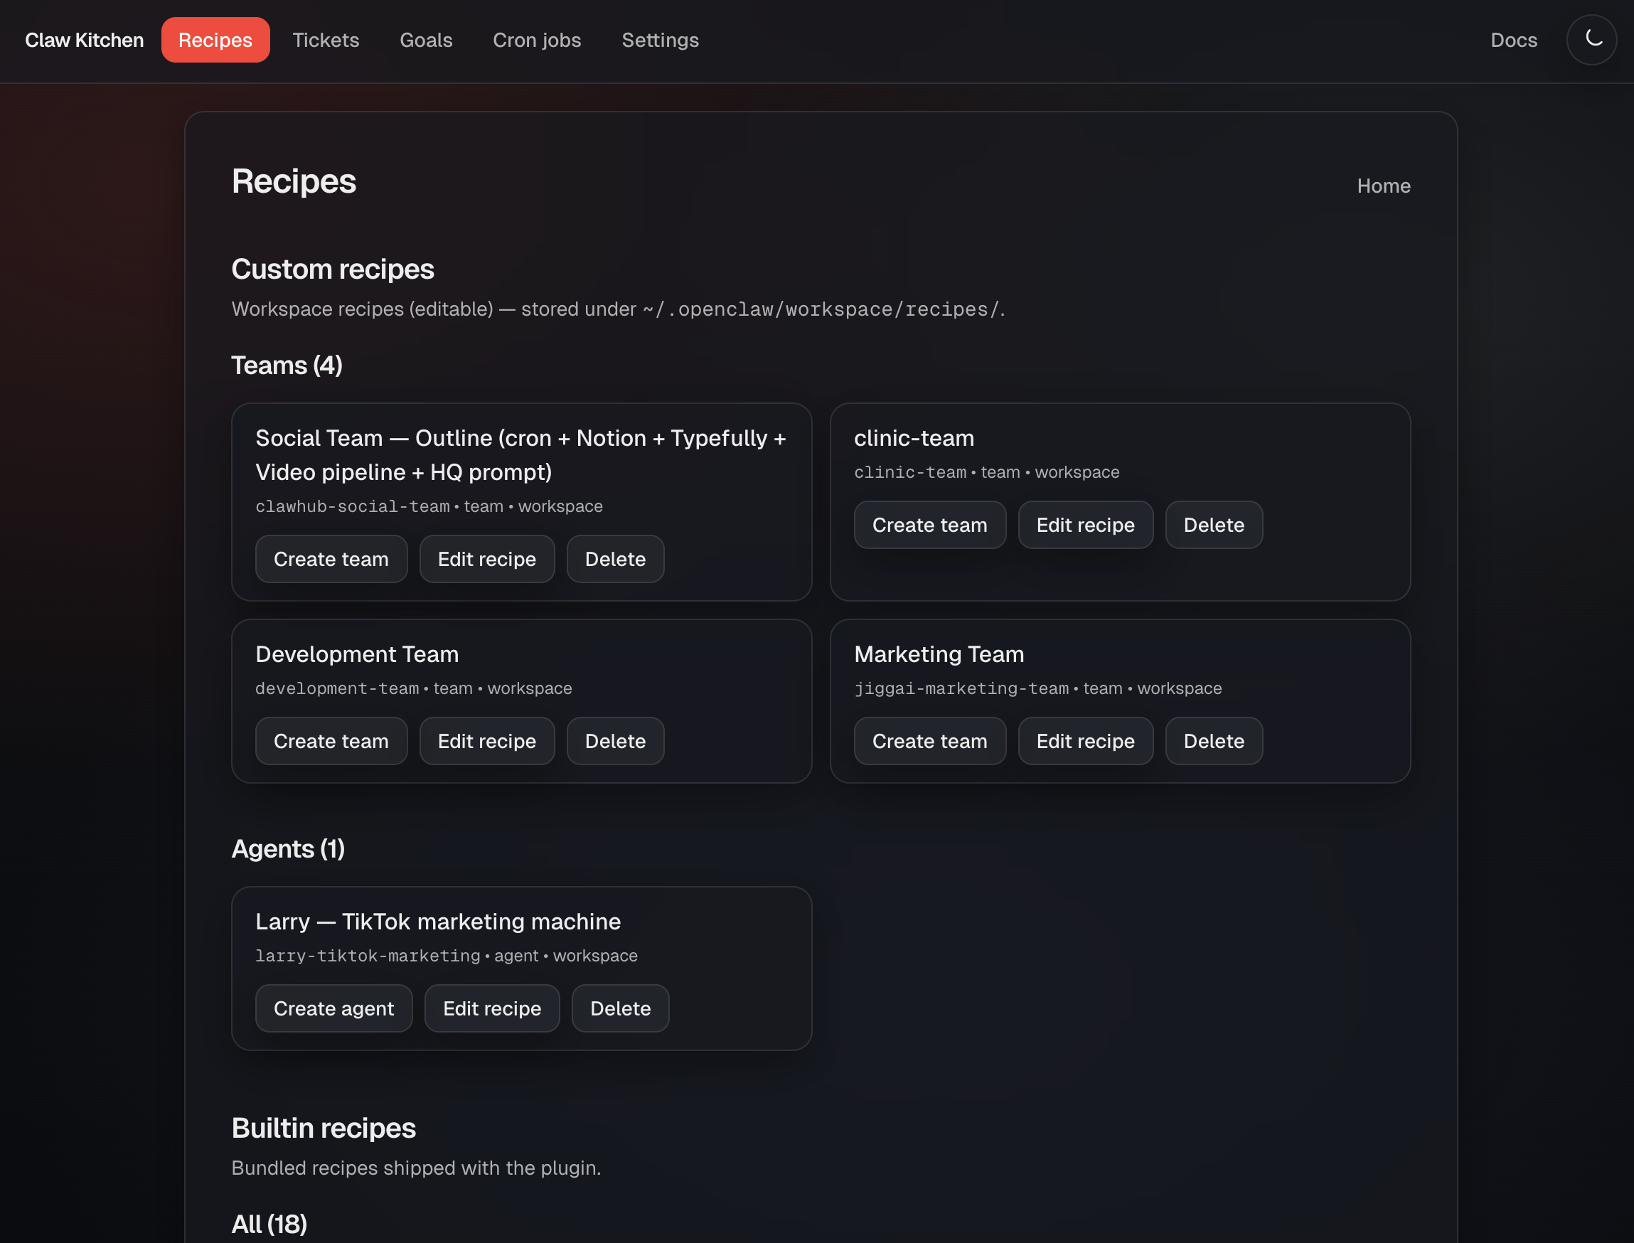This screenshot has width=1634, height=1243.
Task: Delete the Development Team recipe
Action: point(614,742)
